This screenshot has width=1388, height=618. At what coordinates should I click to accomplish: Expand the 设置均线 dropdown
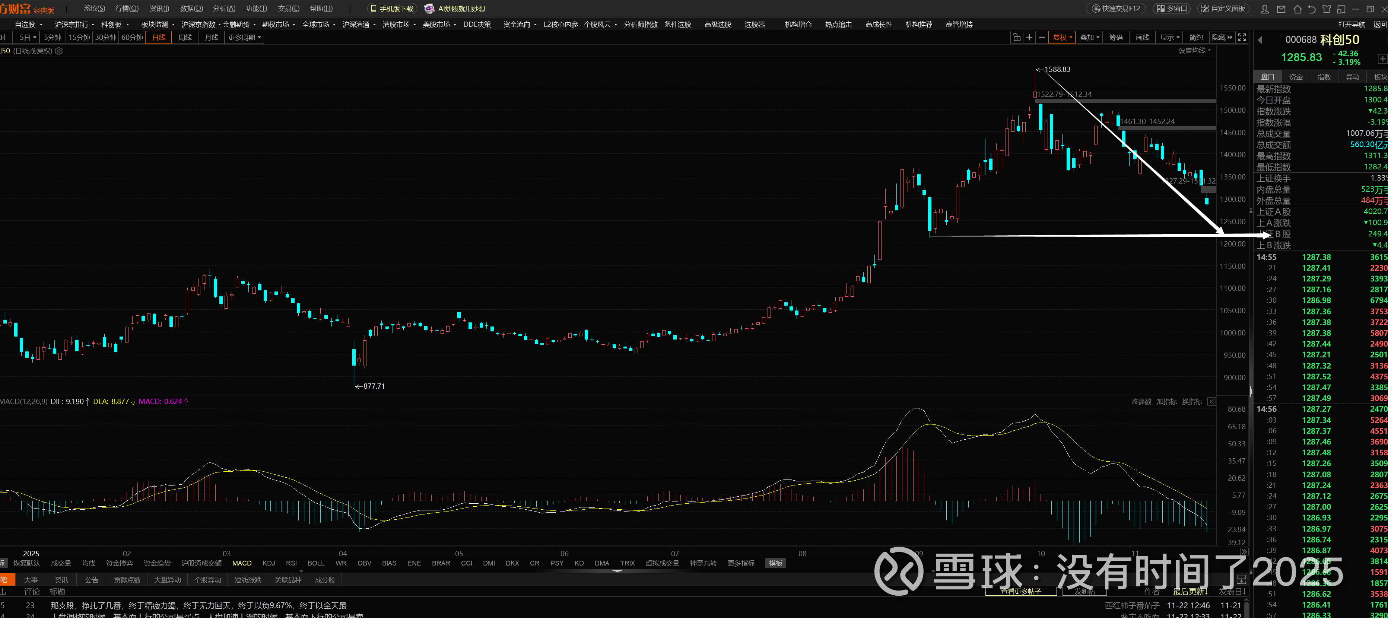[1194, 50]
